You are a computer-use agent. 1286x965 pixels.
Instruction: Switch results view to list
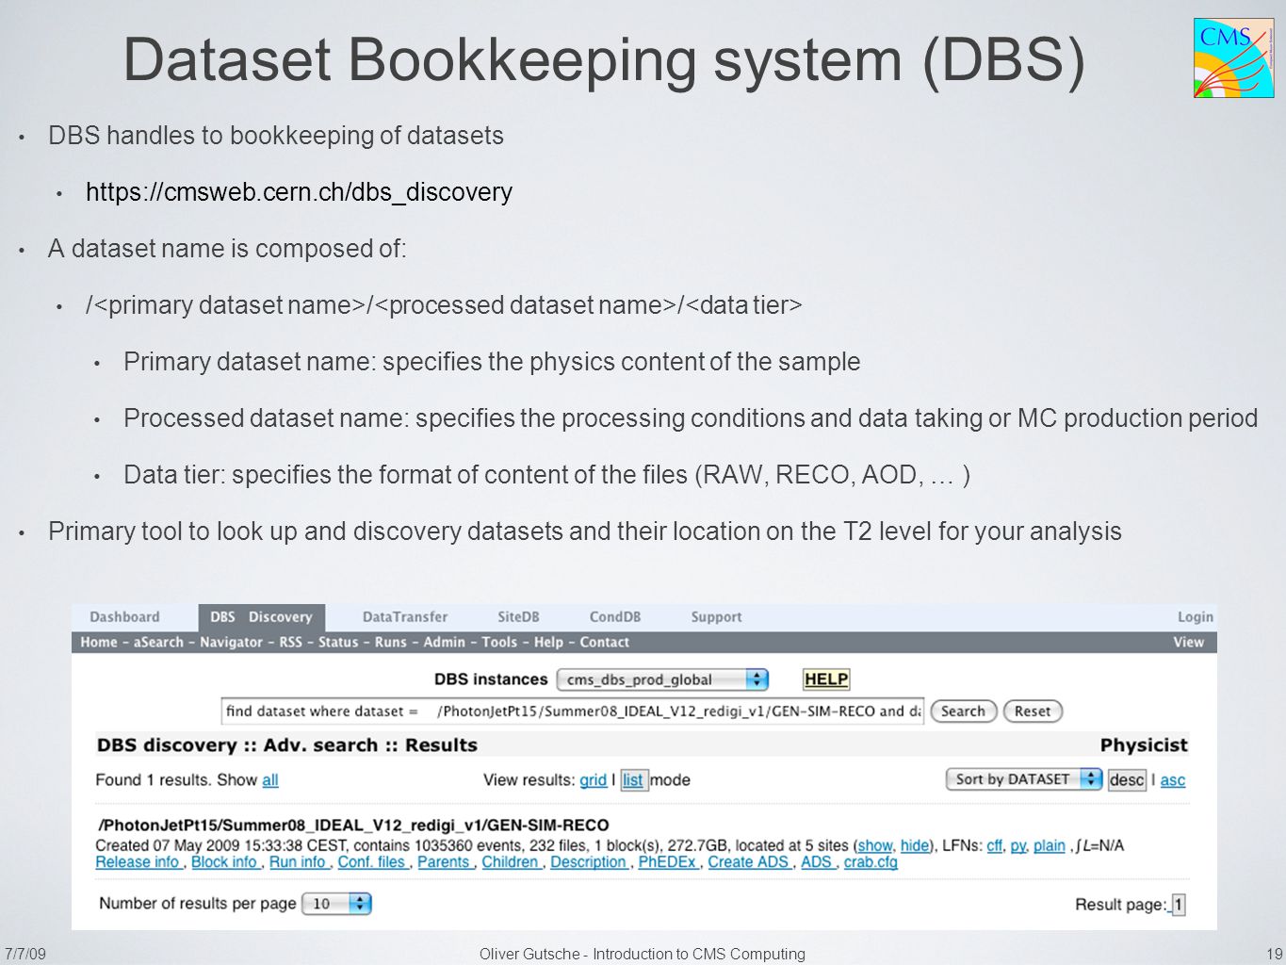coord(633,780)
